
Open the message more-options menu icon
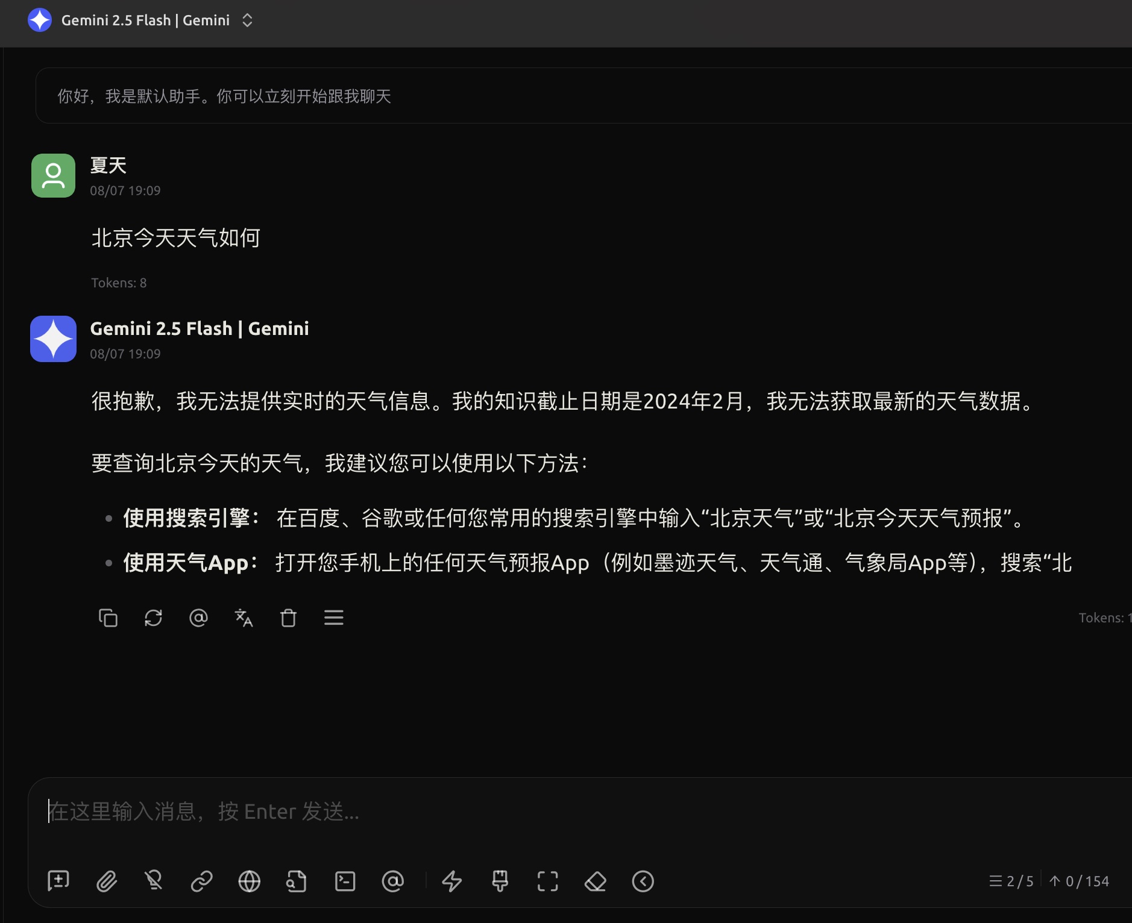(x=333, y=618)
